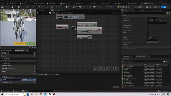Open the File menu

point(7,1)
